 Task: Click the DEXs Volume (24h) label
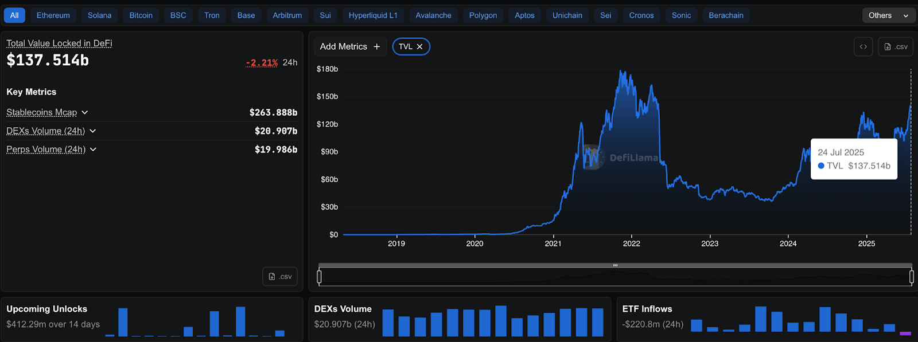[x=45, y=131]
